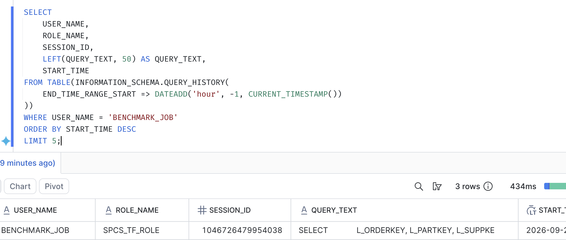Select the 1046726479954038 session cell

tap(240, 230)
